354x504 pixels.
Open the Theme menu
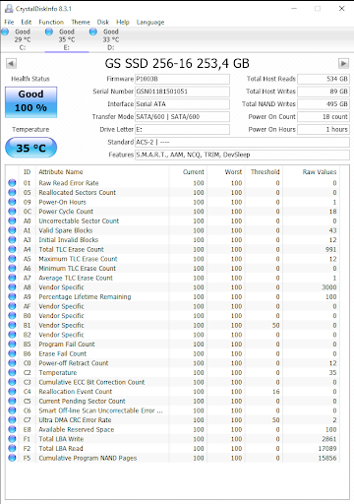pyautogui.click(x=81, y=22)
